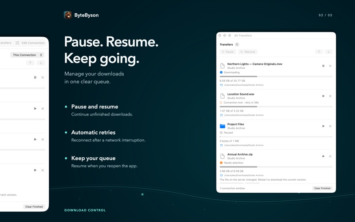Viewport: 355px width, 222px height.
Task: Cancel the Northern Lights transfer with its X
Action: [x=330, y=66]
